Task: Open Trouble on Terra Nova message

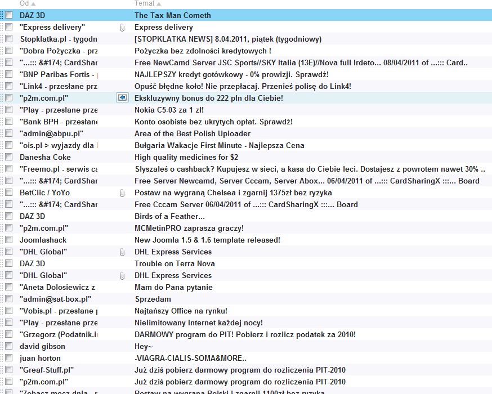Action: coord(175,263)
